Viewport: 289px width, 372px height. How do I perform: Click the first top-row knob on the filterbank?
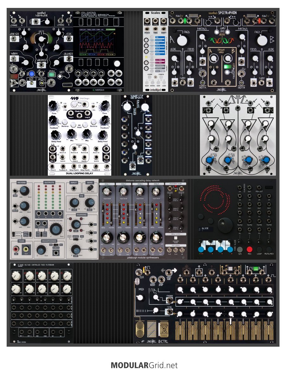(x=16, y=276)
